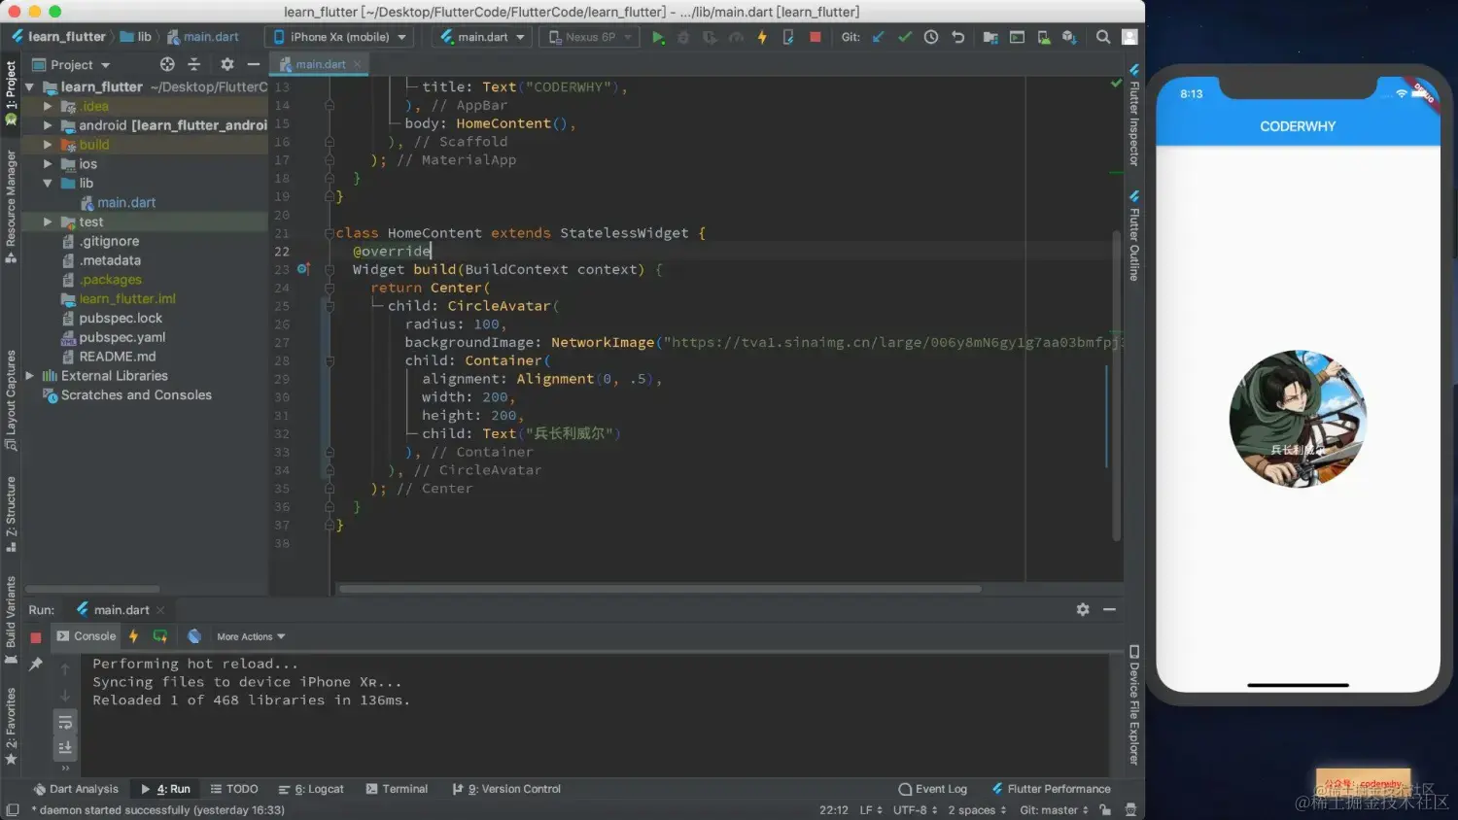Open Terminal tool window
This screenshot has height=820, width=1458.
(397, 789)
